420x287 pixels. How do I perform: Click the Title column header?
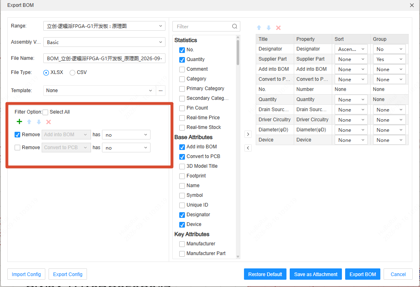(x=275, y=39)
